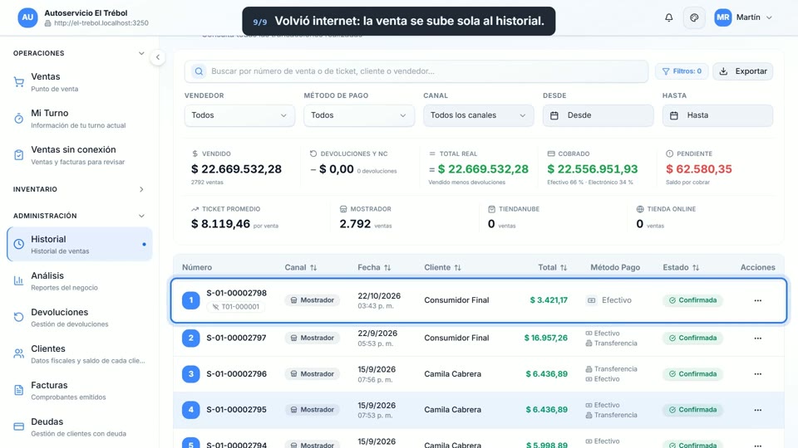Open the Deudas section
The image size is (798, 448).
[x=80, y=427]
